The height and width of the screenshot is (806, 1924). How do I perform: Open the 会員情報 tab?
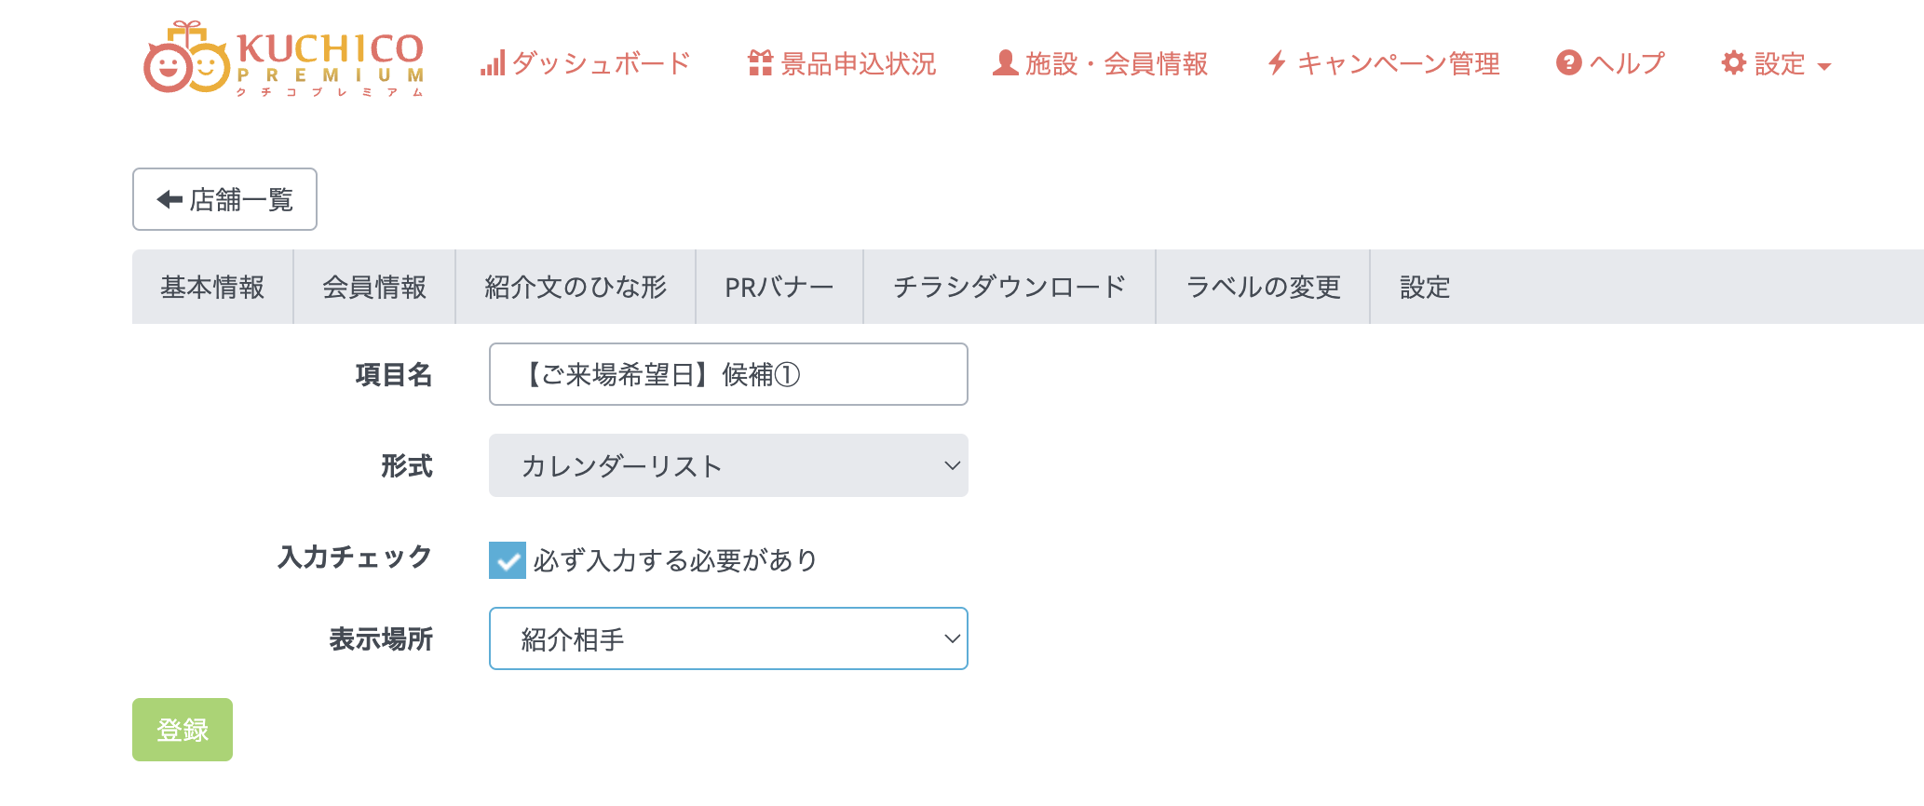(x=374, y=287)
